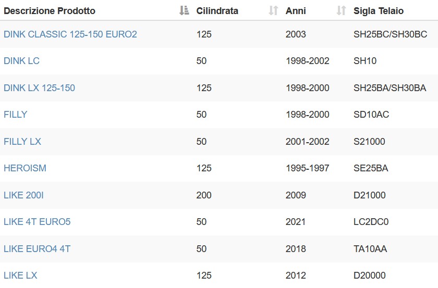
Task: Select the 1995-1997 years cell
Action: [307, 168]
